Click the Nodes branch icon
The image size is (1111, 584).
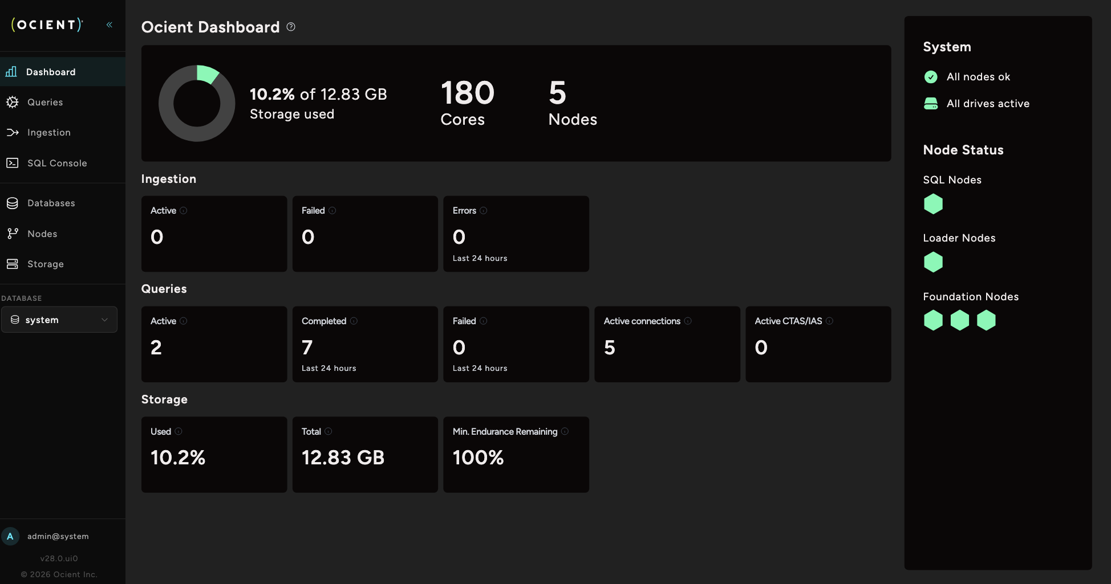pyautogui.click(x=13, y=234)
